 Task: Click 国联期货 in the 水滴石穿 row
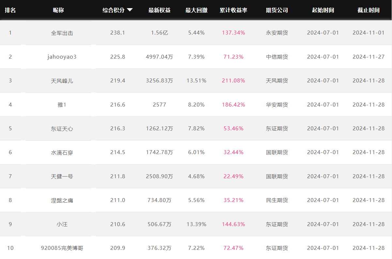[277, 152]
